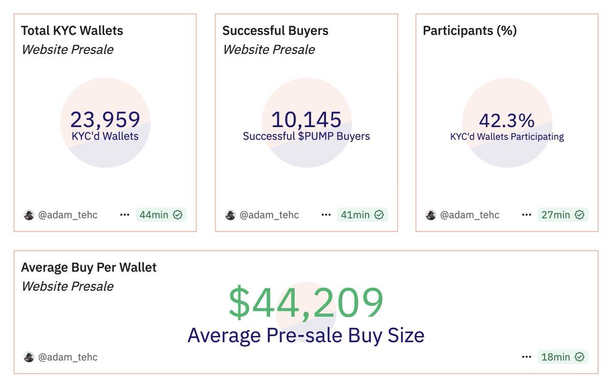Open three-dot menu on Total KYC Wallets card
This screenshot has width=613, height=386.
[x=125, y=215]
